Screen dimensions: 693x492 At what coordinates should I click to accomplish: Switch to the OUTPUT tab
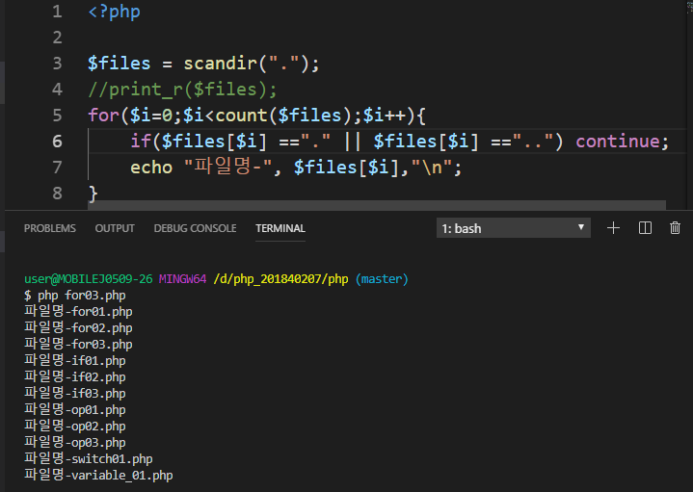pyautogui.click(x=115, y=228)
